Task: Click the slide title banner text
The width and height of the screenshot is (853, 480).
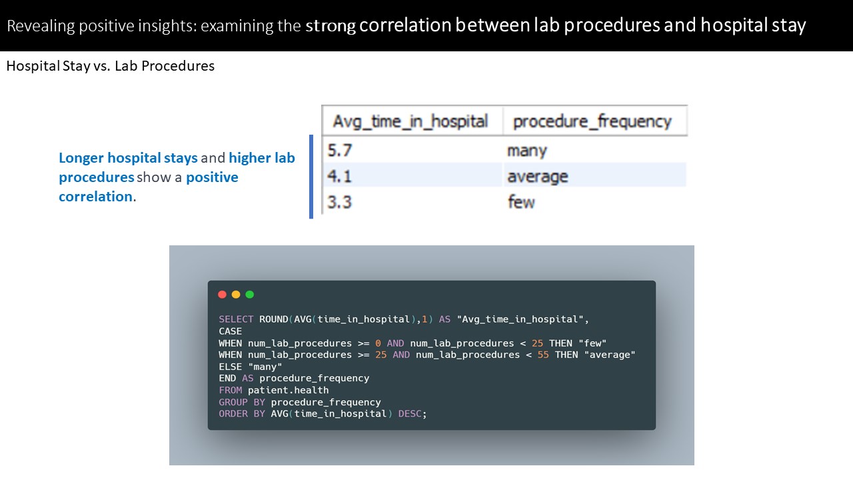Action: [407, 26]
